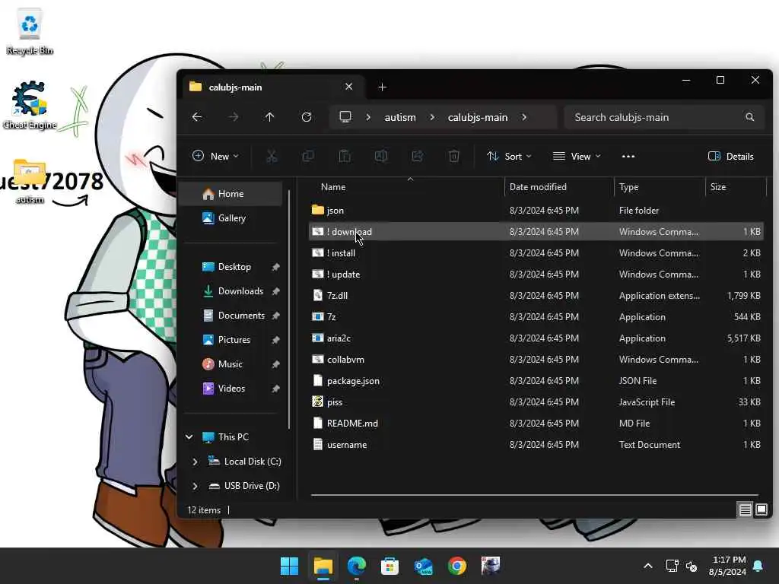Open Cheat Engine desktop shortcut

pos(30,105)
